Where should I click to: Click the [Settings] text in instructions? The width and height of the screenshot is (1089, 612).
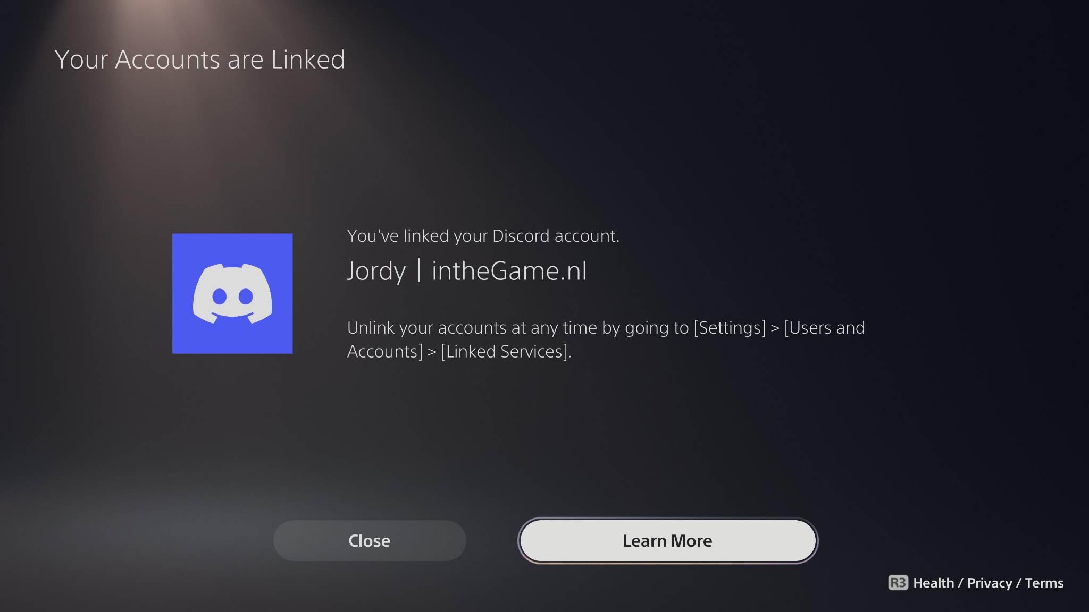(730, 328)
